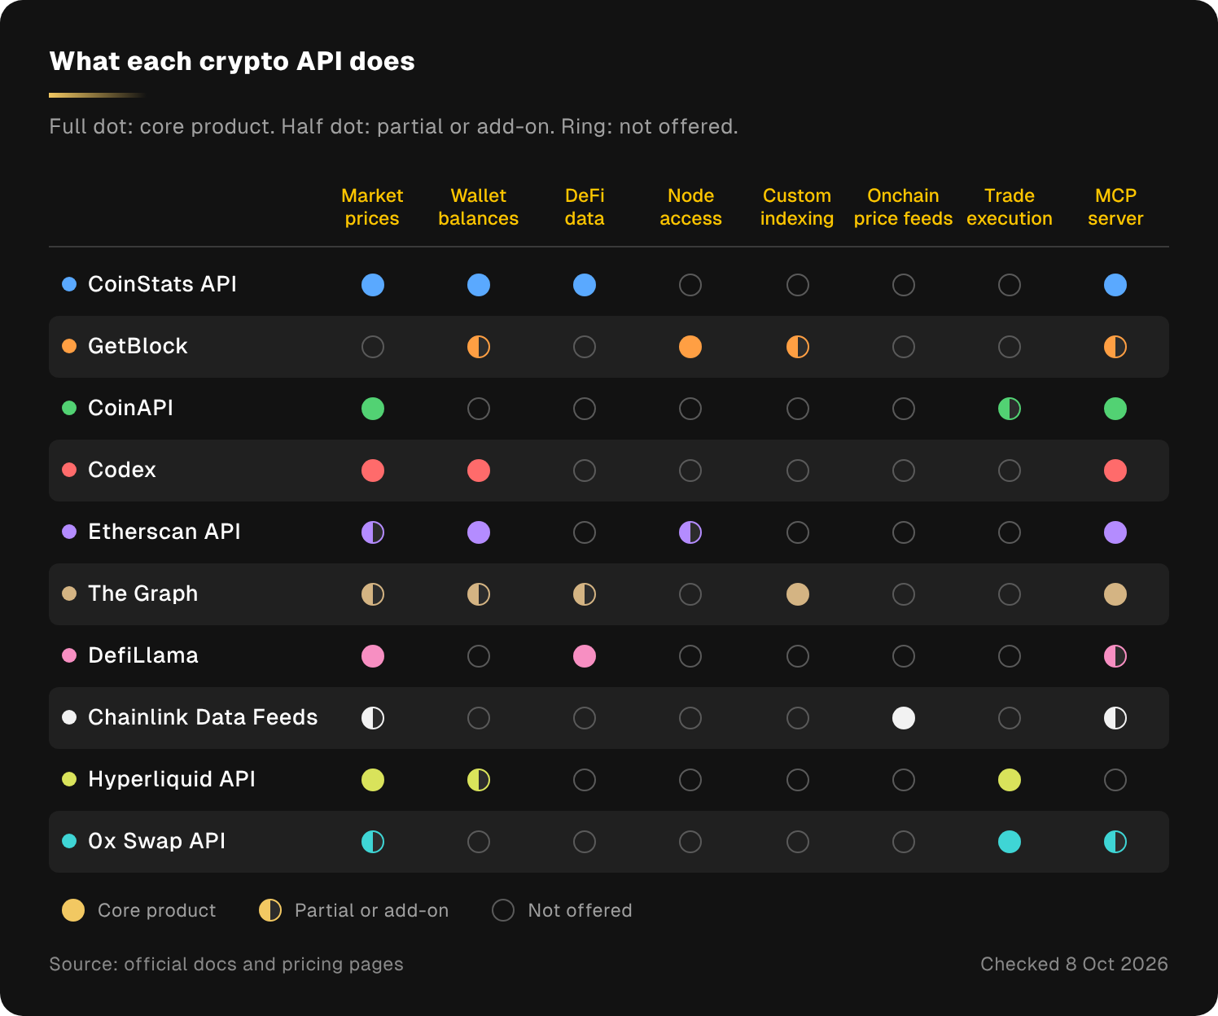Click the source note about official docs
Viewport: 1218px width, 1016px height.
(226, 964)
